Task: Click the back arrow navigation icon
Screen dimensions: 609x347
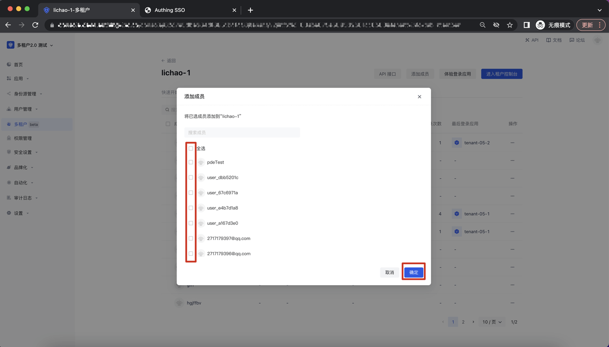Action: tap(8, 25)
